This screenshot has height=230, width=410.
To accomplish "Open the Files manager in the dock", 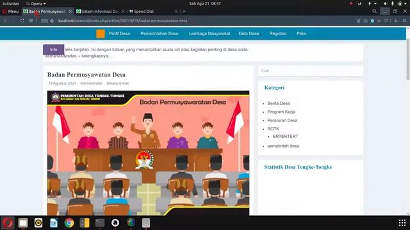I will [23, 223].
